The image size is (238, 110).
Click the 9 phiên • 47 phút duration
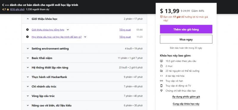coord(133,77)
